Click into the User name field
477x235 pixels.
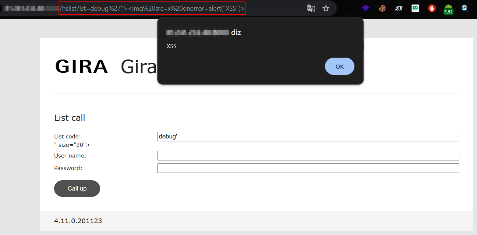(x=308, y=156)
